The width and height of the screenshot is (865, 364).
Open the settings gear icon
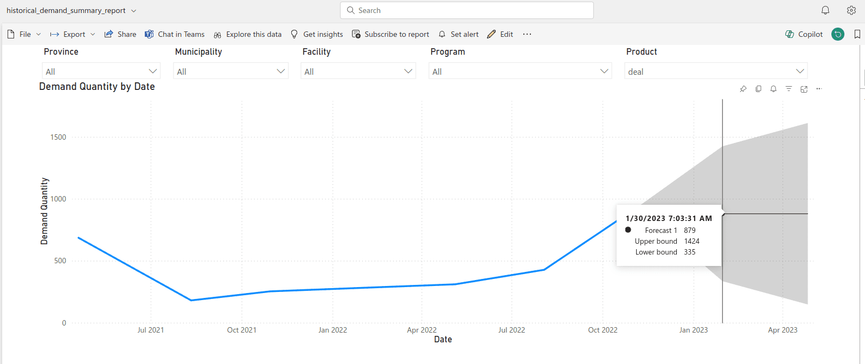851,10
